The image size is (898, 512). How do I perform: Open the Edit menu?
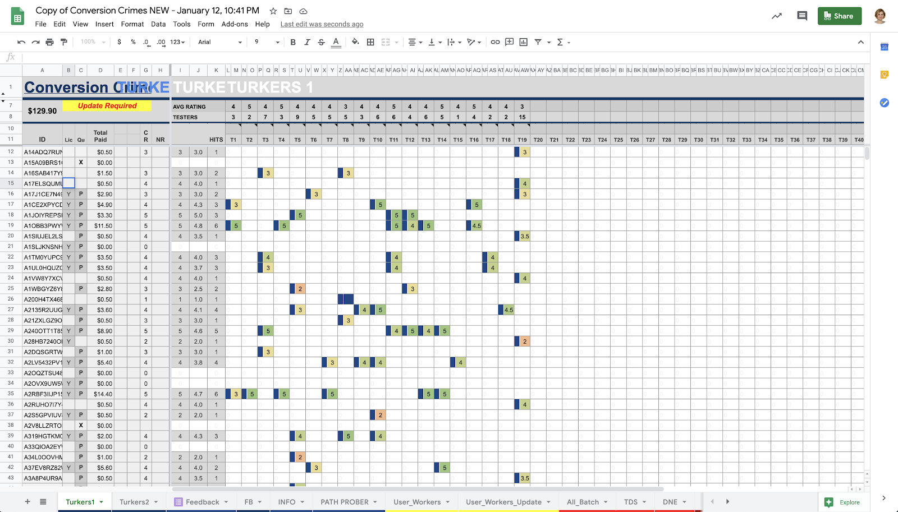click(x=59, y=24)
